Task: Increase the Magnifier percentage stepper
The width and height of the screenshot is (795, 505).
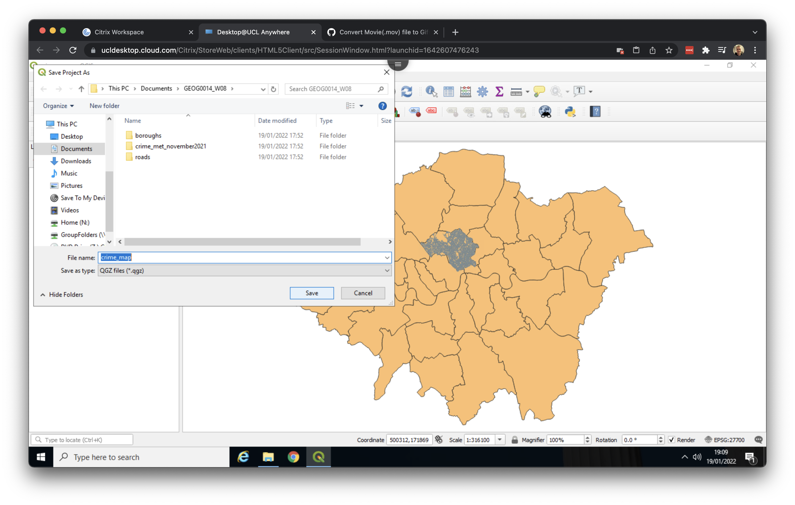Action: (x=587, y=438)
